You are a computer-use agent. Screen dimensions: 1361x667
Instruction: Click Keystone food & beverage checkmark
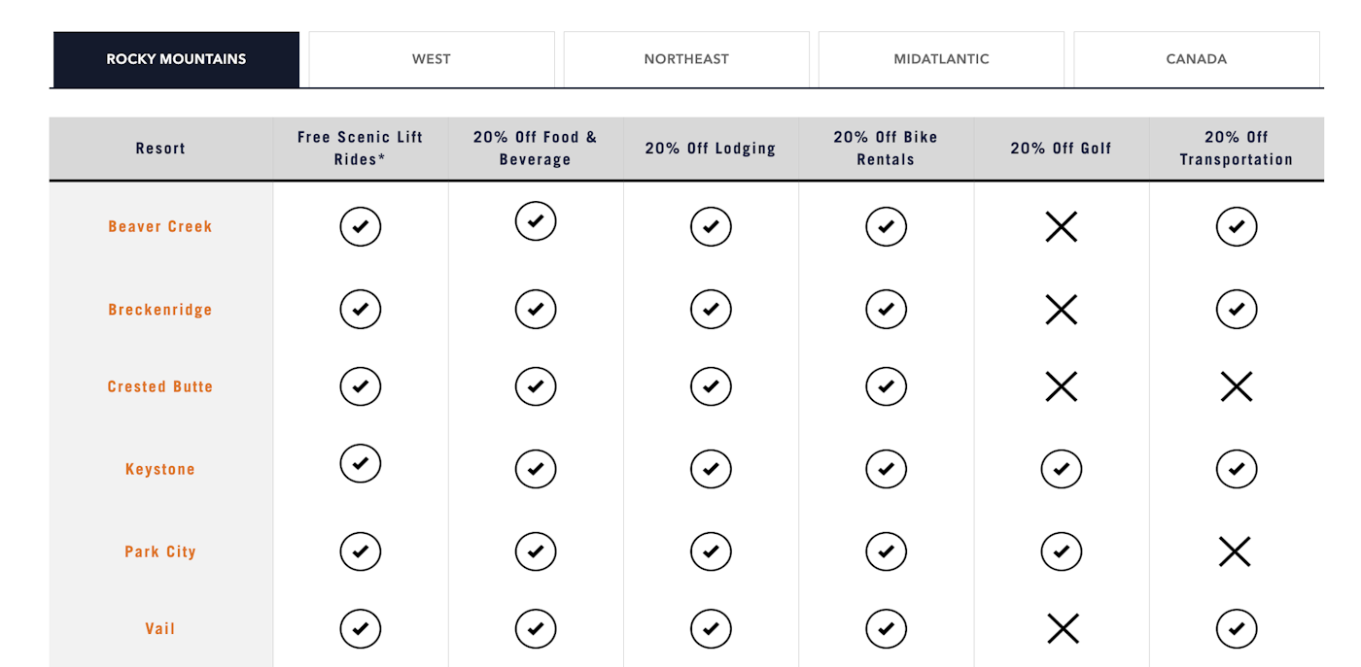536,470
